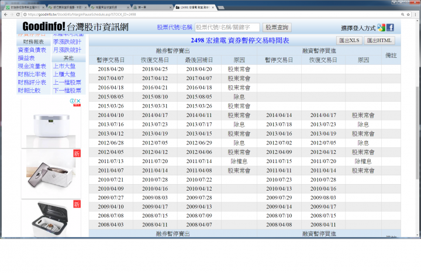Click the second ad image with open lid
This screenshot has height=273, width=421.
click(x=51, y=174)
